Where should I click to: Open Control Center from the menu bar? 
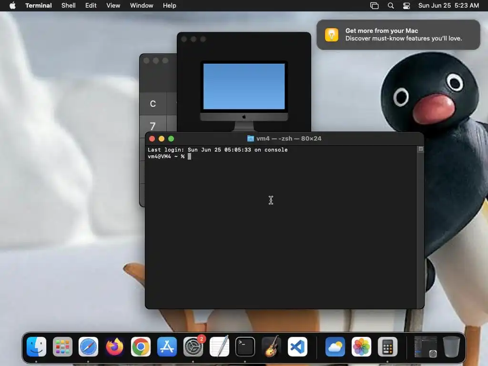[x=407, y=6]
